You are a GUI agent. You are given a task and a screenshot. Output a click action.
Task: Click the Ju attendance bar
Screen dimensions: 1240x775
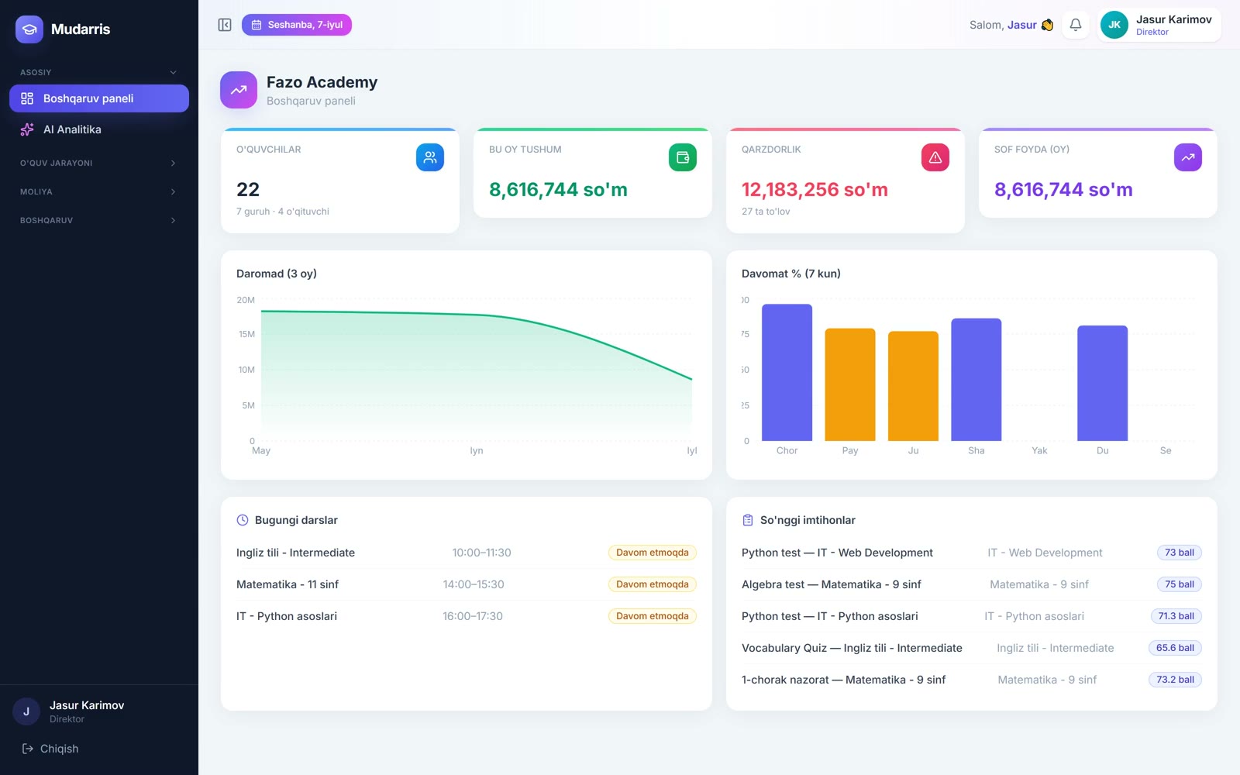pos(913,386)
